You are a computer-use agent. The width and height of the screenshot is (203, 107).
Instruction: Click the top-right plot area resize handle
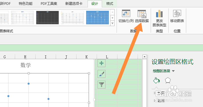(x=89, y=73)
